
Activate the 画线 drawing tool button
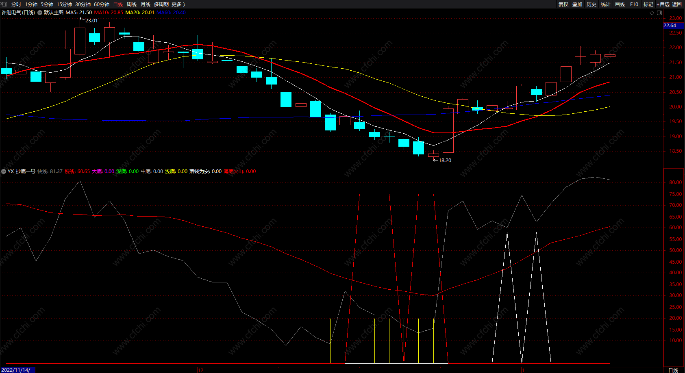[x=620, y=4]
